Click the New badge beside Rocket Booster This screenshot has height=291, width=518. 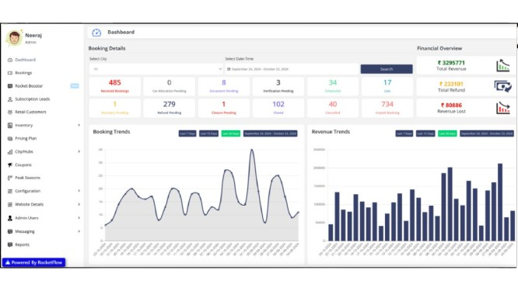click(x=75, y=86)
